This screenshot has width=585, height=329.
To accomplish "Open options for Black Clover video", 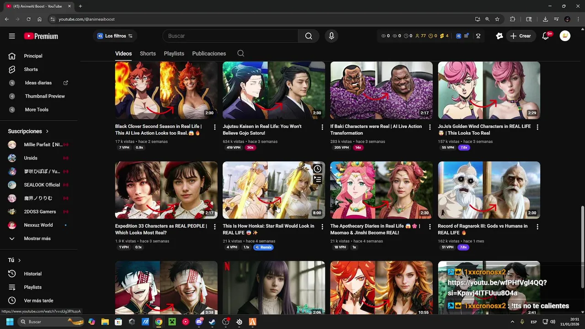I will tap(214, 127).
